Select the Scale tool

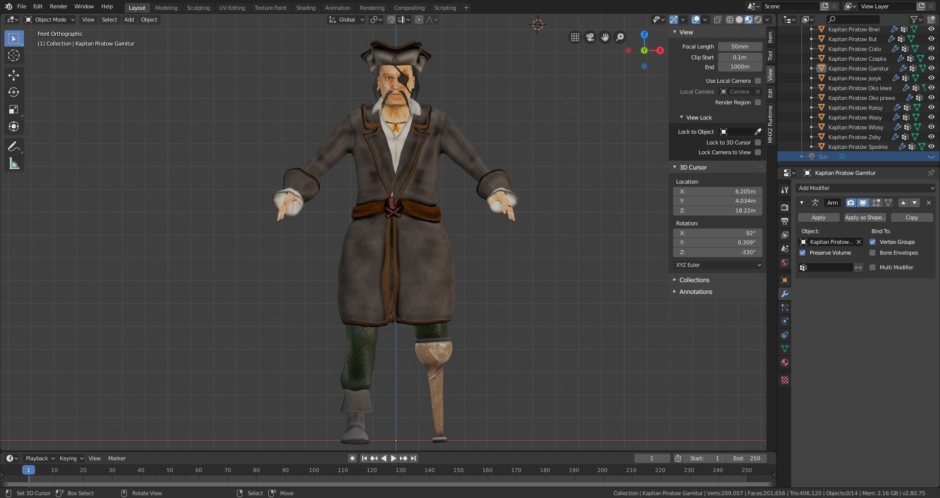click(x=14, y=109)
